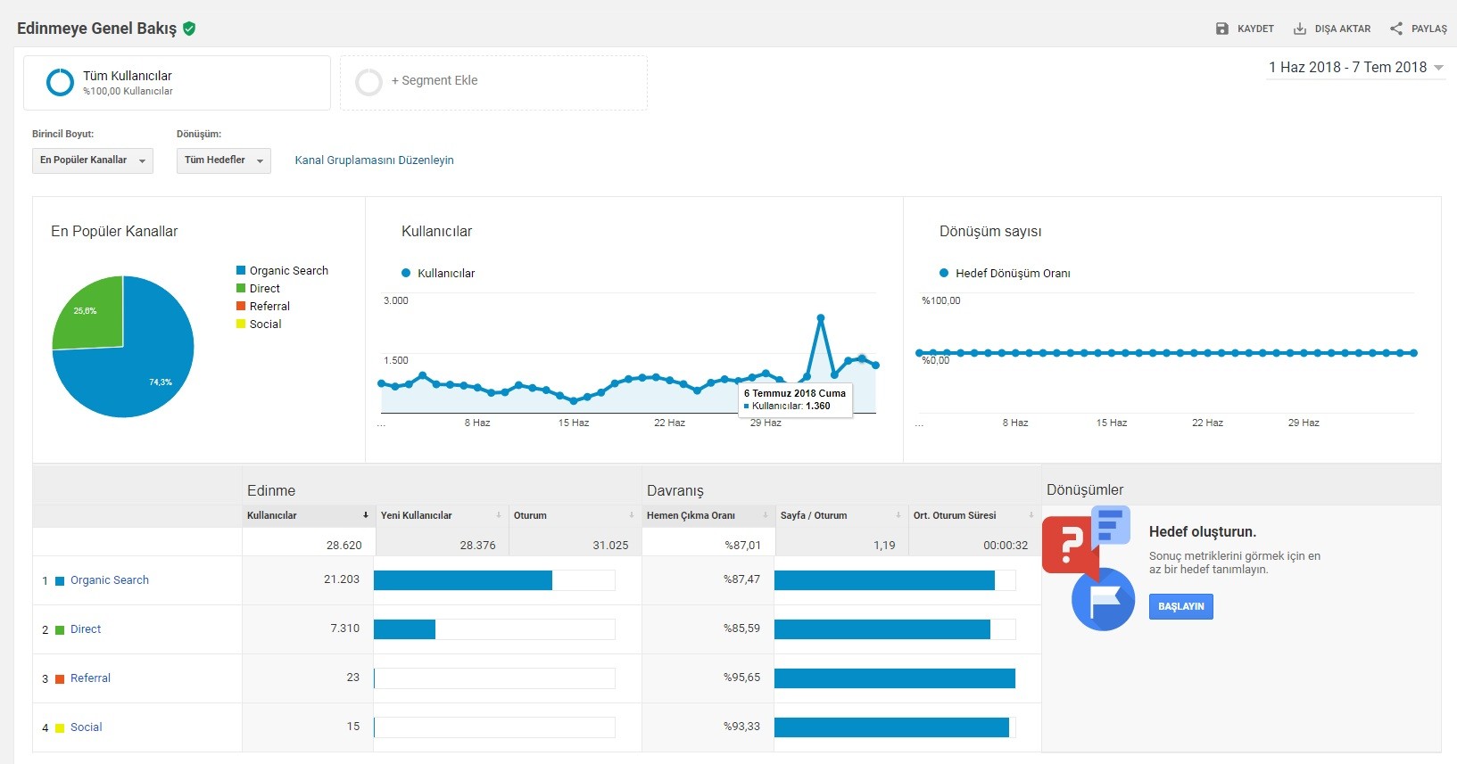Open the En Popüler Kanallar dropdown
1457x764 pixels.
point(93,160)
